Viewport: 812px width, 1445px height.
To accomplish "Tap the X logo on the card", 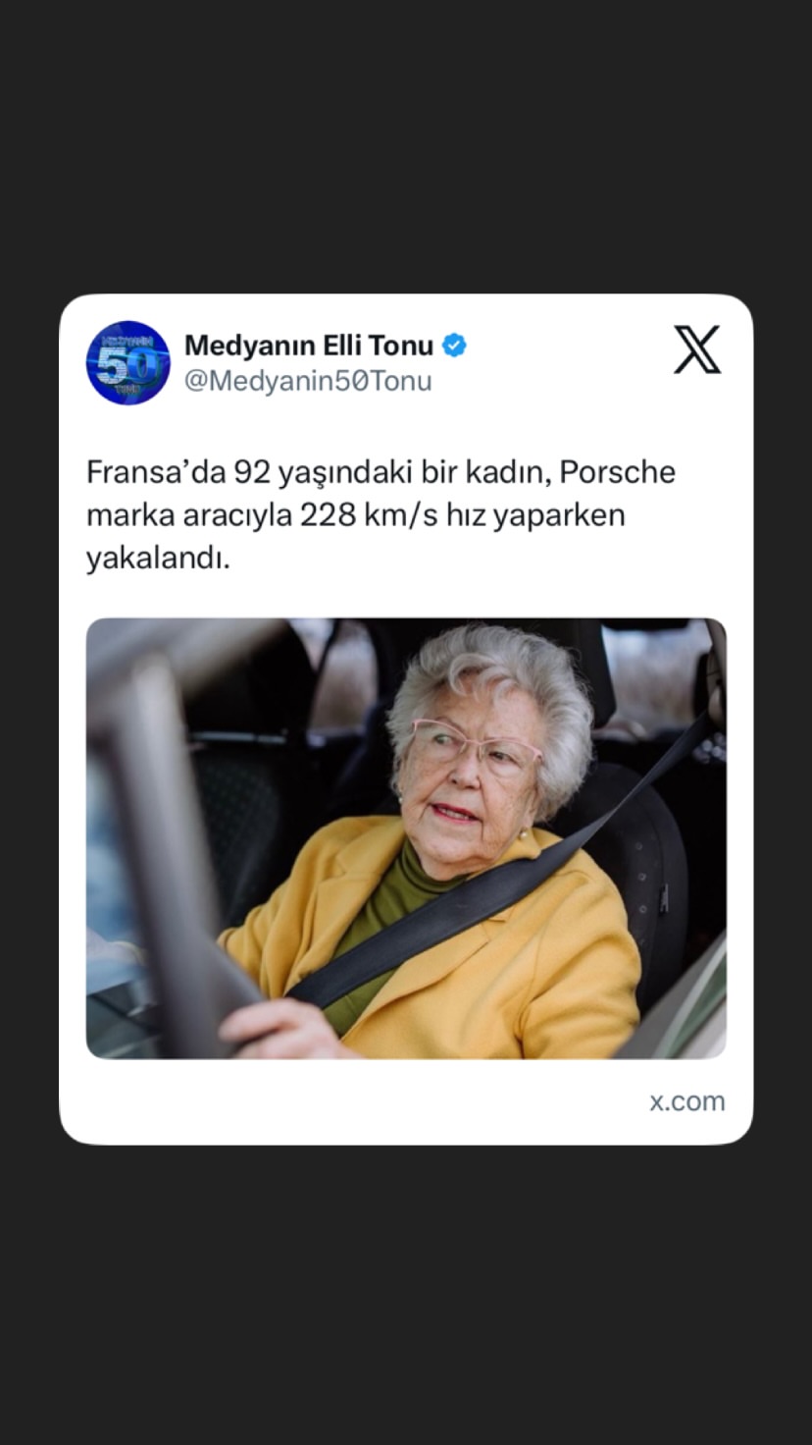I will (697, 349).
